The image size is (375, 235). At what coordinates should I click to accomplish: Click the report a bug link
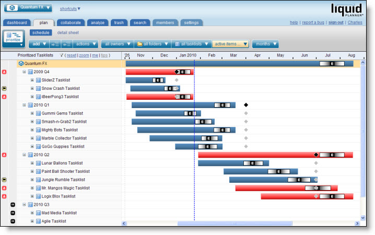[313, 22]
